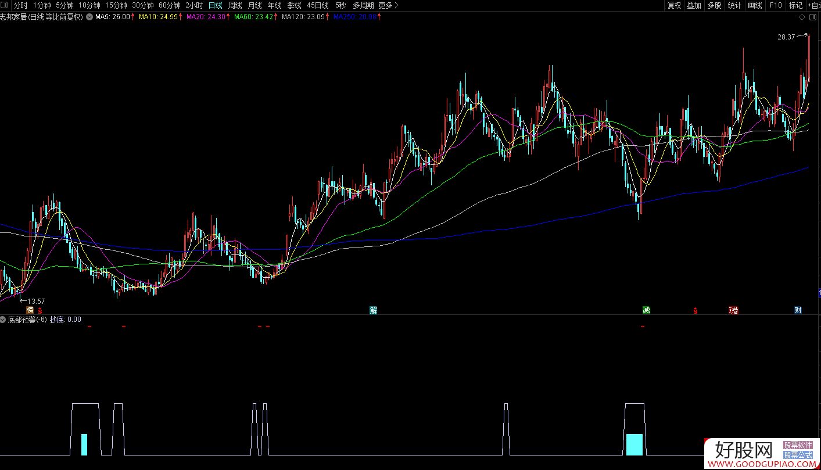
Task: Open the 港 event marker
Action: [734, 310]
